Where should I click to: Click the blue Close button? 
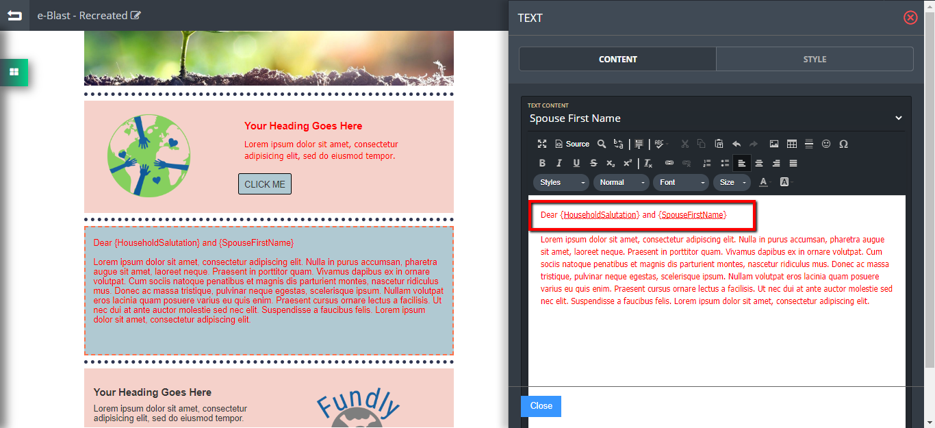pos(541,406)
